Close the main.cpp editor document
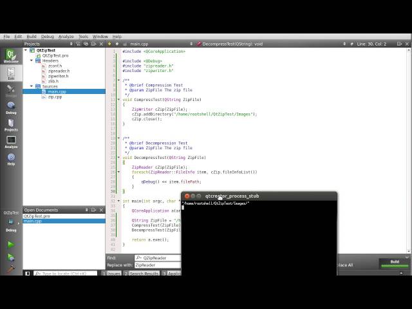 pyautogui.click(x=407, y=44)
